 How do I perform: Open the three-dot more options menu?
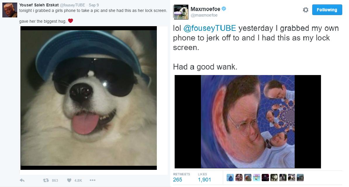(x=93, y=180)
